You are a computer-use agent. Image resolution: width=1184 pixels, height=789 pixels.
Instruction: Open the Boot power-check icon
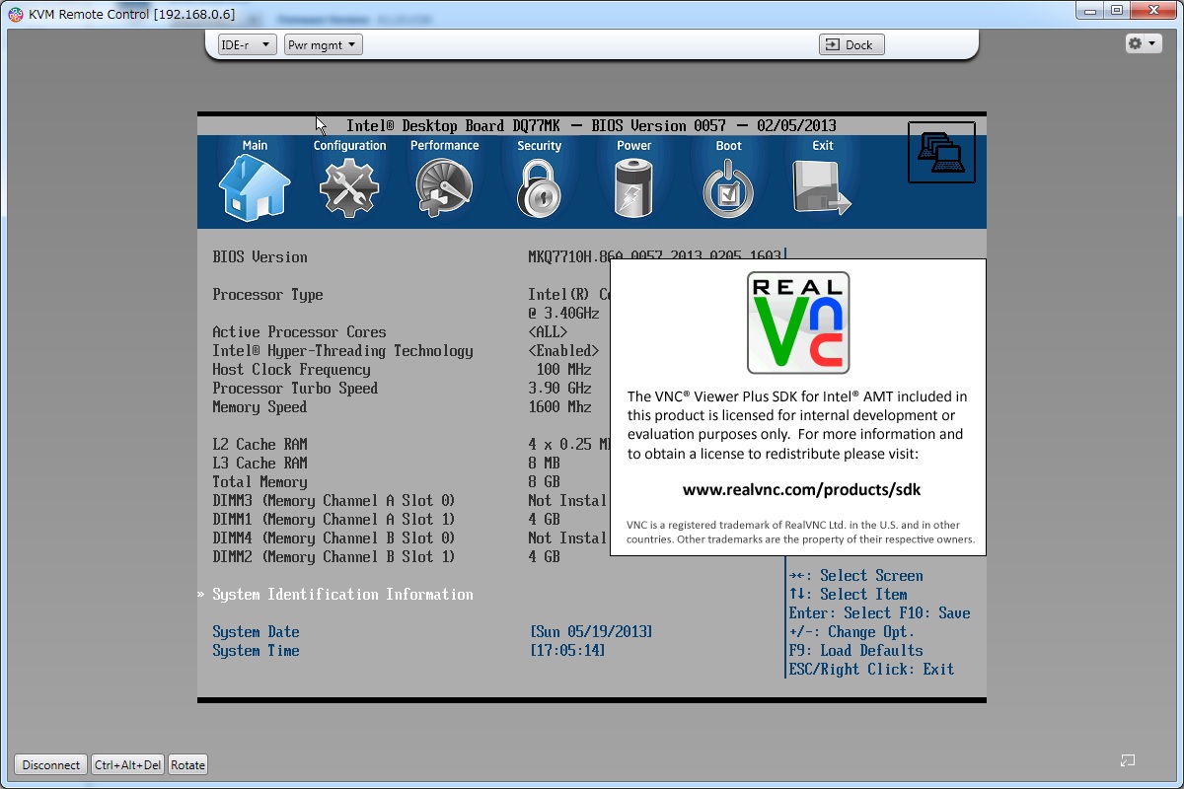click(x=728, y=187)
